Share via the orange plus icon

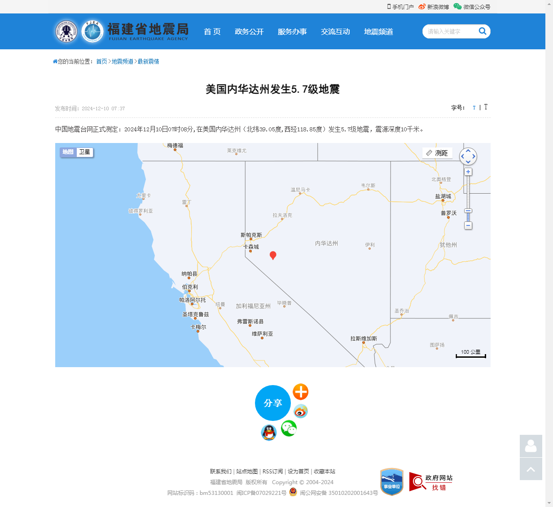[x=301, y=392]
